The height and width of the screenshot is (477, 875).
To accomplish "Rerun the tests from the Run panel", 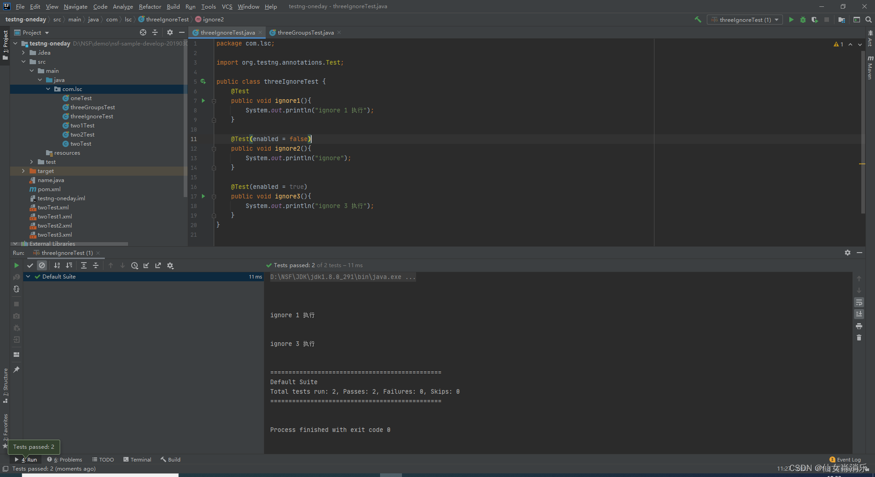I will pyautogui.click(x=16, y=265).
